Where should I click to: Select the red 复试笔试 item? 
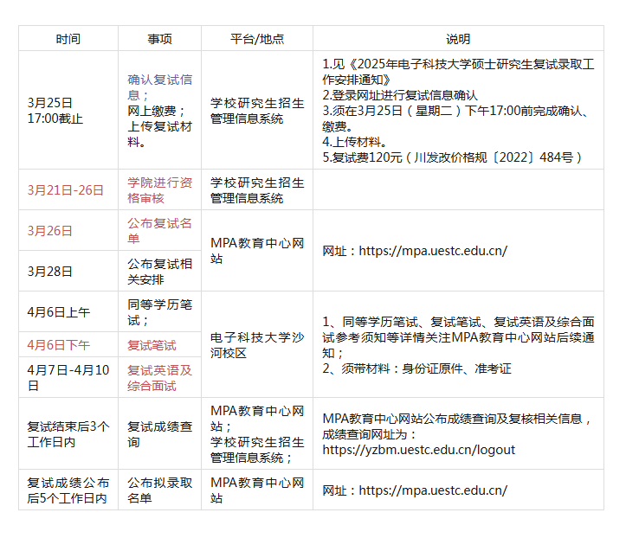tap(152, 345)
